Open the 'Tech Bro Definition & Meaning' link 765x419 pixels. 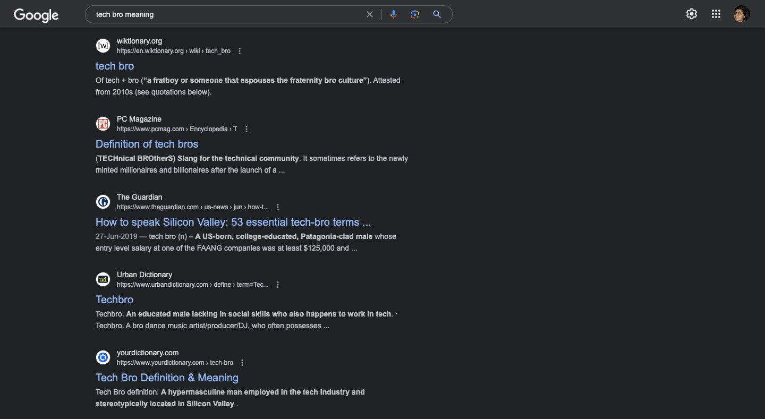tap(167, 378)
